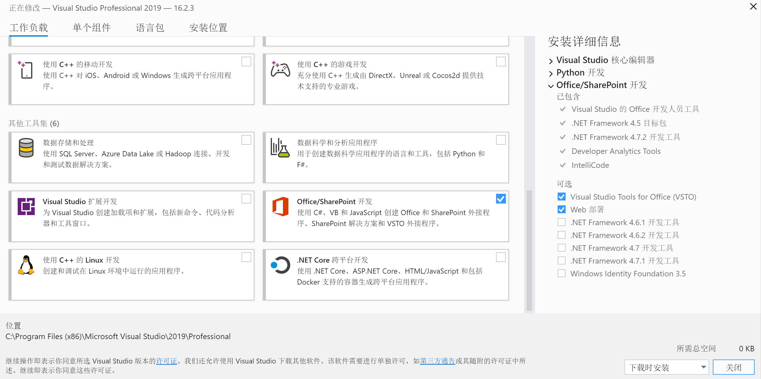The height and width of the screenshot is (379, 761).
Task: Switch to the 安装位置 tab
Action: click(x=208, y=28)
